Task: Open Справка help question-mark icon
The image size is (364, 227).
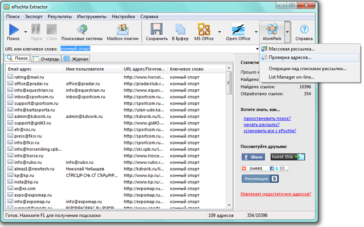Action: (304, 29)
